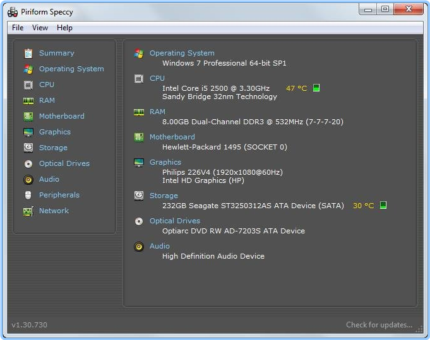Open Motherboard heading link in summary
This screenshot has height=340, width=430.
(172, 137)
